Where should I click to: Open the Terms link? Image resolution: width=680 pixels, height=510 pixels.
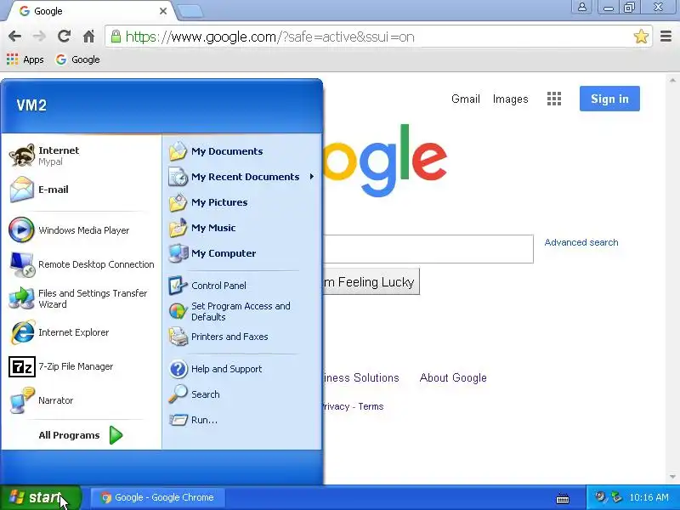[371, 406]
